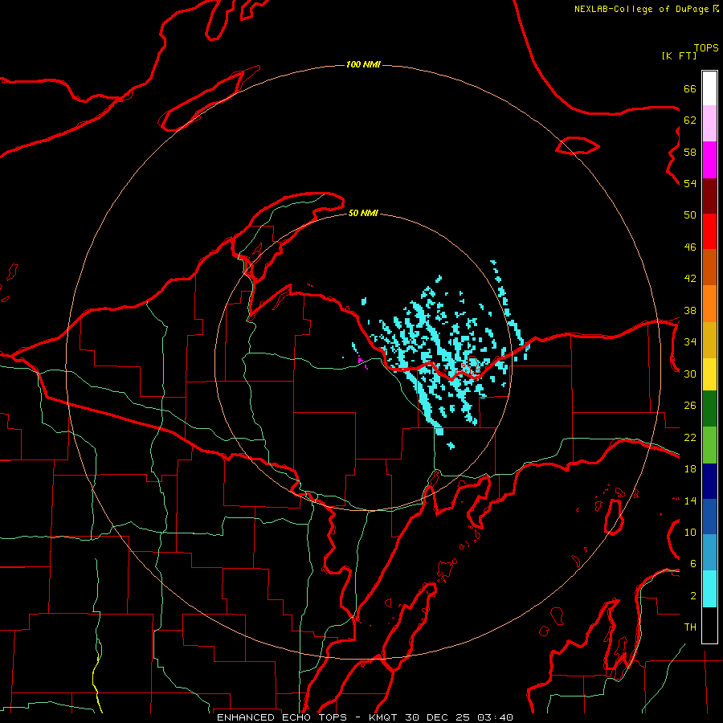This screenshot has width=723, height=723.
Task: Click the magenta echo pixel near radar center
Action: (x=360, y=359)
